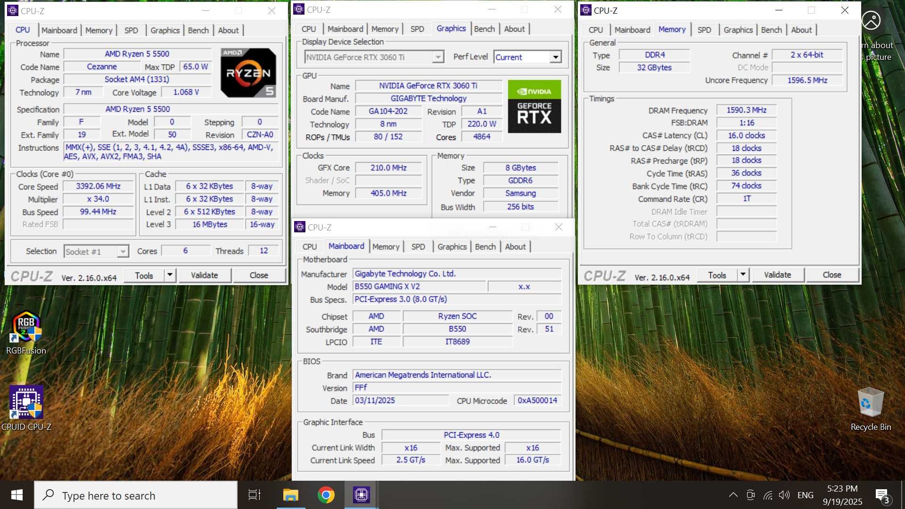
Task: Click the CPU-Z icon in Mainboard window title
Action: pos(300,227)
